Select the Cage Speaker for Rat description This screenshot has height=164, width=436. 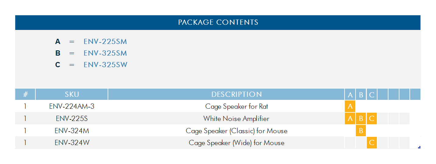click(x=237, y=107)
